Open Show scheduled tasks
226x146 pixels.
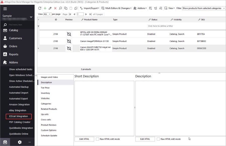[21, 69]
